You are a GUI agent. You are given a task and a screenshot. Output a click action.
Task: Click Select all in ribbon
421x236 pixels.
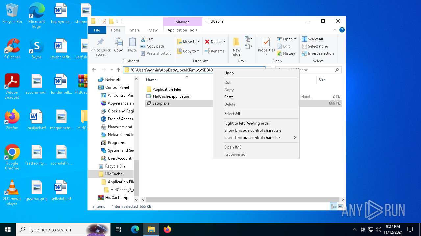[x=312, y=39]
